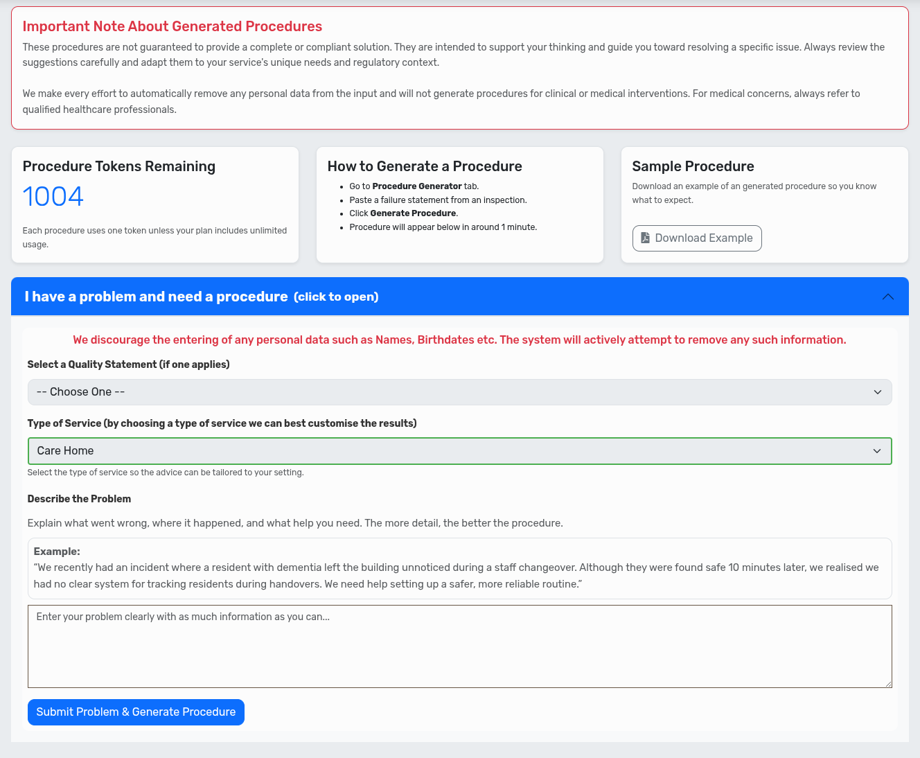The height and width of the screenshot is (758, 920).
Task: Click the example problem statement box
Action: (459, 568)
